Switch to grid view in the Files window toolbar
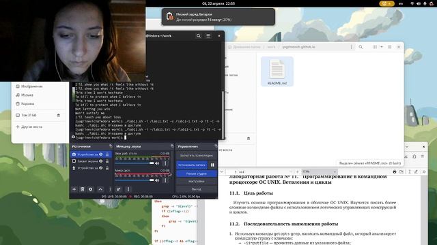This screenshot has width=437, height=245. [375, 47]
